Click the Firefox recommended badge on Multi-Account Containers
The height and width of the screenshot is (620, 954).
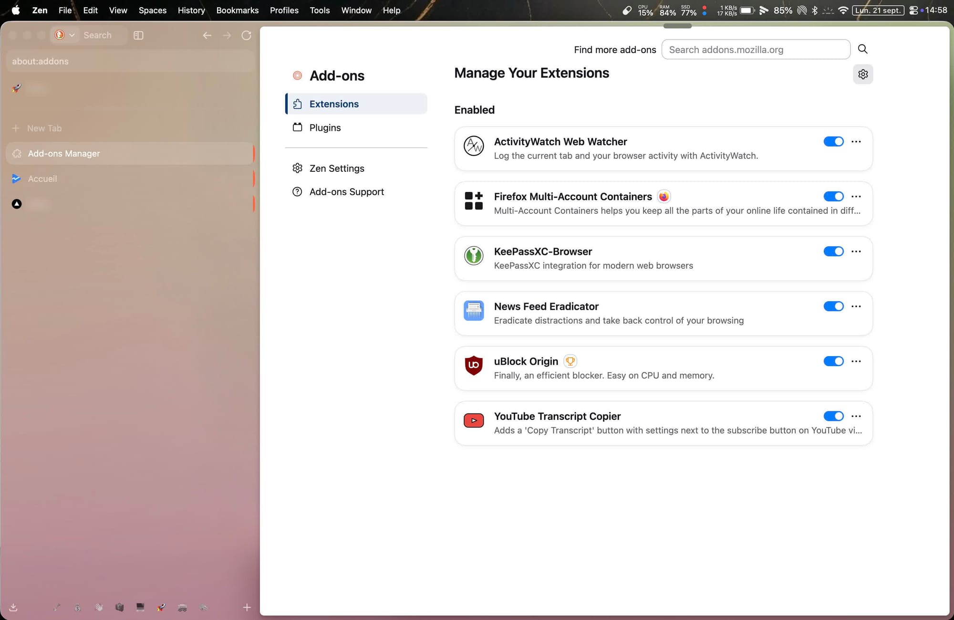[x=664, y=196]
